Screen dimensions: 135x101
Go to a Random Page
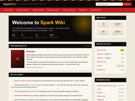coord(96,10)
